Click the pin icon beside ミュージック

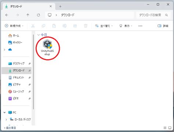point(29,91)
